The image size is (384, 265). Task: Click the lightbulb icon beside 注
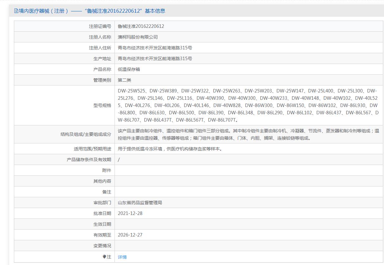104,257
